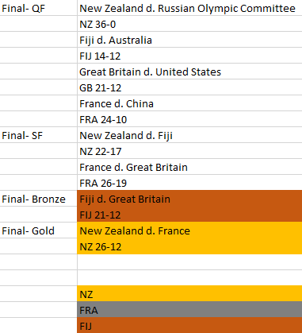Click the France d. China cell
302x333 pixels.
(189, 103)
